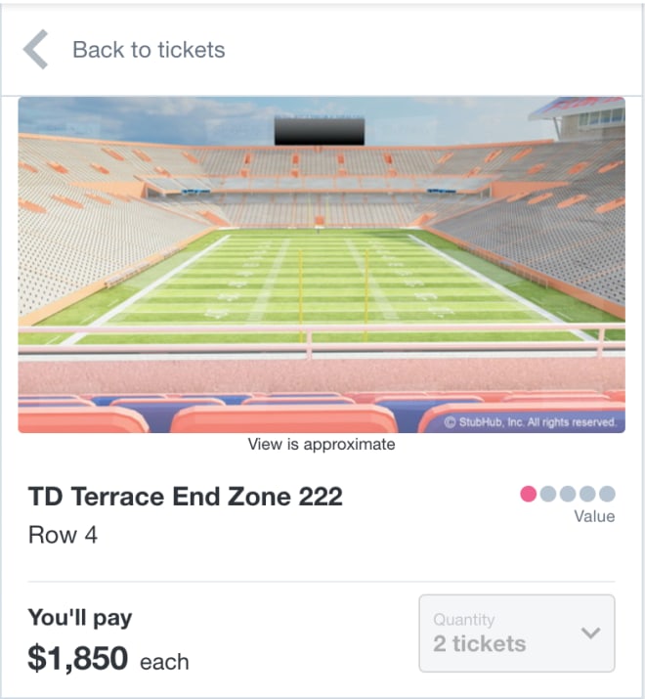Open the Quantity dropdown box
Image resolution: width=645 pixels, height=699 pixels.
coord(517,633)
